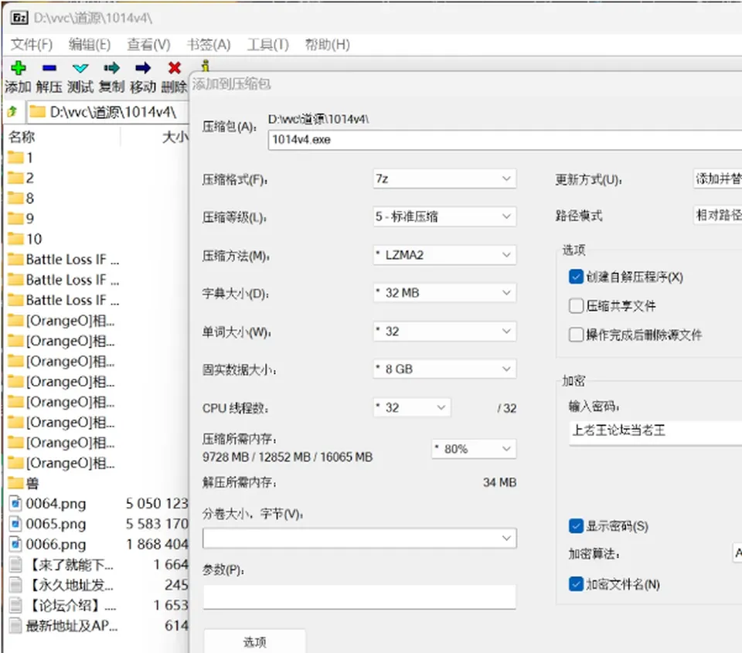Select the folder icon named 8
The image size is (742, 653).
[x=15, y=198]
